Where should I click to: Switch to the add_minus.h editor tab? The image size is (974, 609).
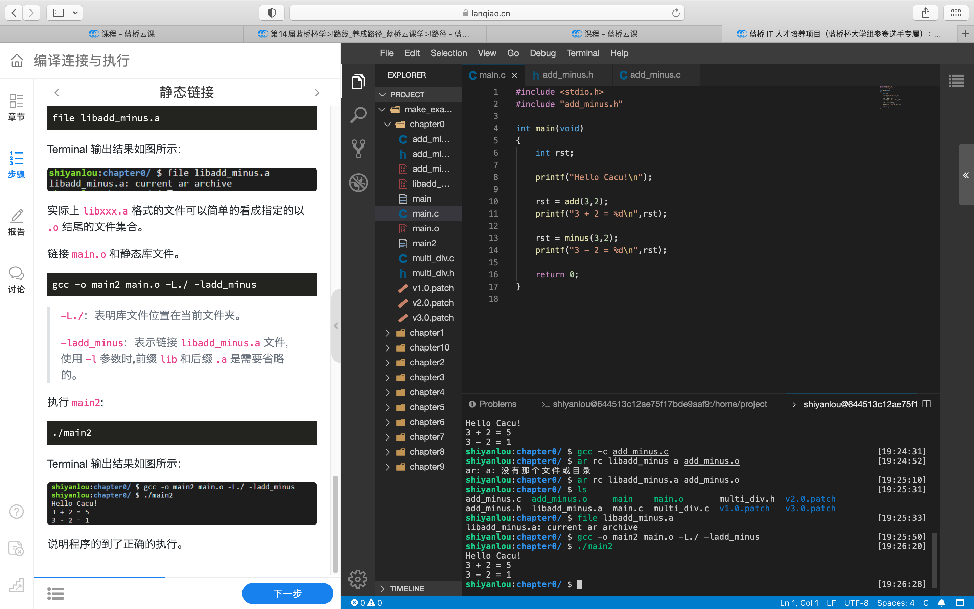click(x=567, y=75)
